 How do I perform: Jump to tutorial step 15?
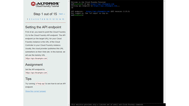(x=63, y=19)
